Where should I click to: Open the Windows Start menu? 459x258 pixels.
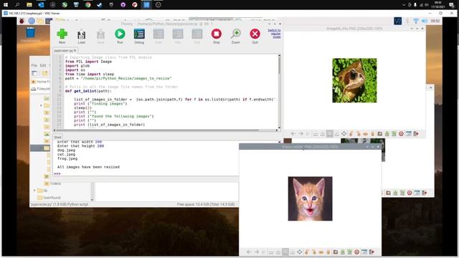pyautogui.click(x=6, y=5)
